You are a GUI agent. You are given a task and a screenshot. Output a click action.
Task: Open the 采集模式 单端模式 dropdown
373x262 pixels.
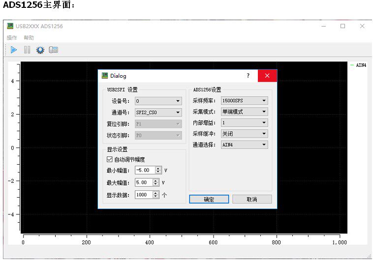244,112
